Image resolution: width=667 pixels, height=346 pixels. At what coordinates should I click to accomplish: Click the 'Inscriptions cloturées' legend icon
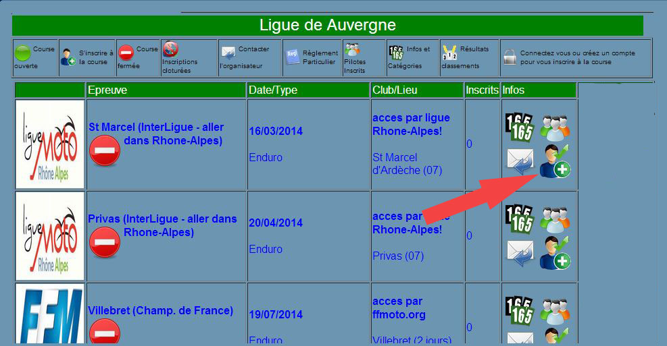(x=170, y=49)
